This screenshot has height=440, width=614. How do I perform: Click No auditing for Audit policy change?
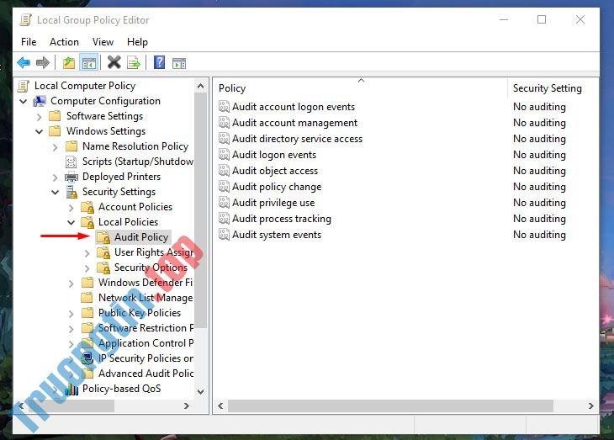coord(539,187)
